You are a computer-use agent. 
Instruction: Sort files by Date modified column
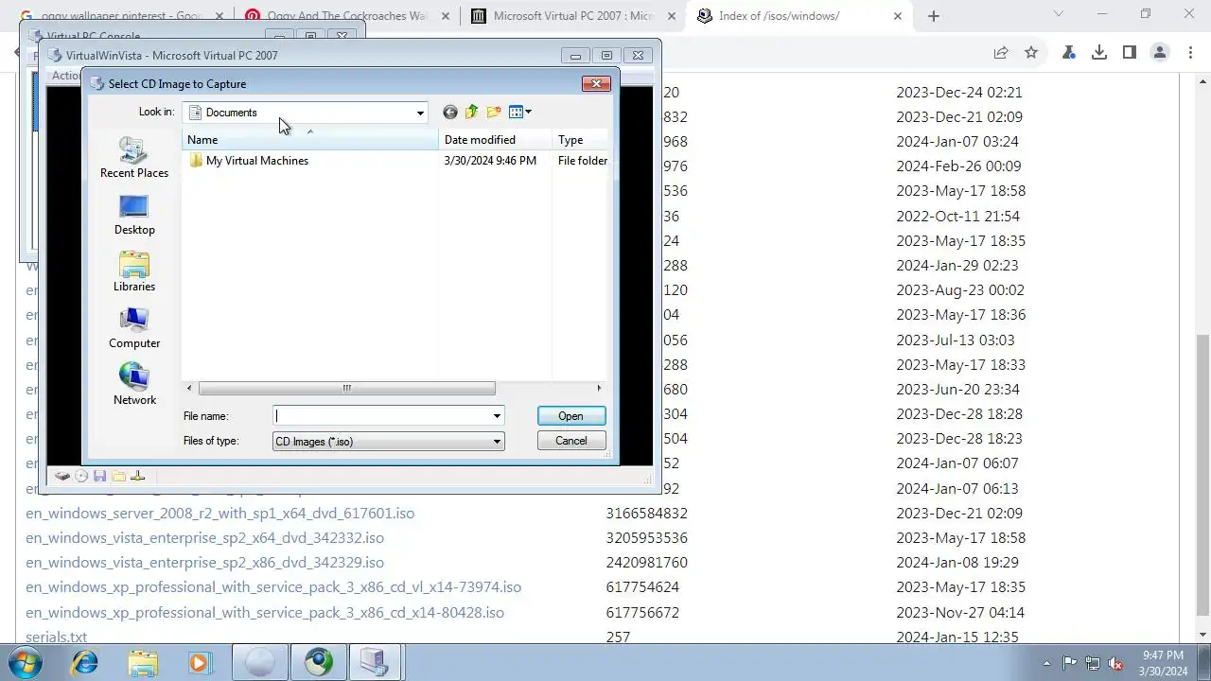point(495,140)
